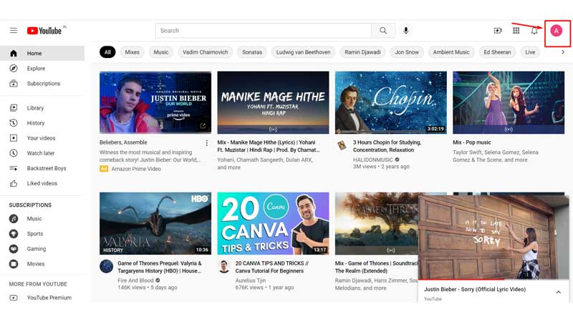The height and width of the screenshot is (322, 573).
Task: Open Justin Bieber Our World thumbnail
Action: pos(155,102)
